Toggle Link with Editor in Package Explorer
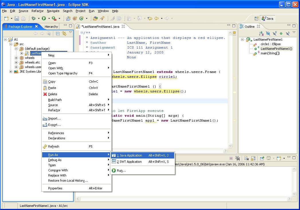Viewport: 300px width, 210px height. click(x=64, y=34)
